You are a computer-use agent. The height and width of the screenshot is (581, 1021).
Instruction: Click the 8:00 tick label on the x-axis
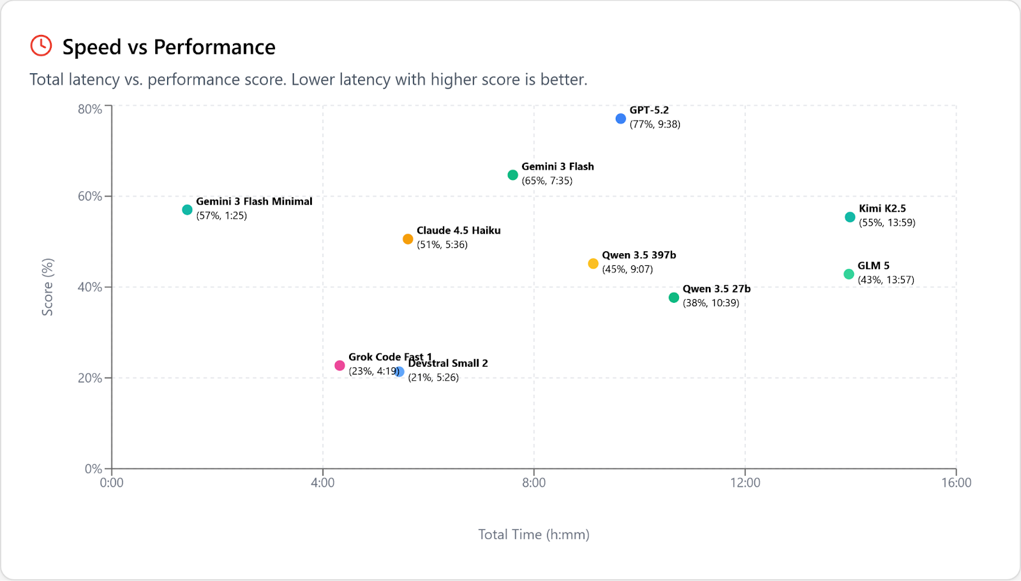[533, 483]
